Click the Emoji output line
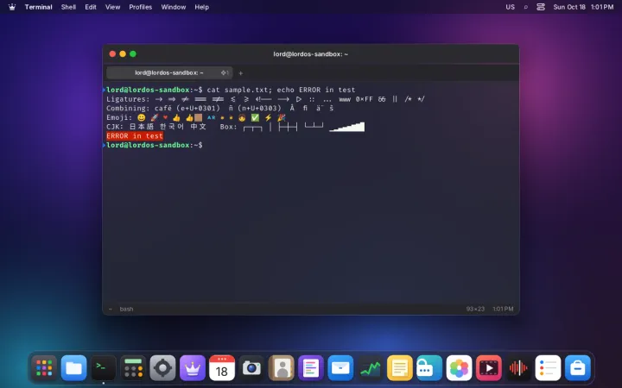This screenshot has height=388, width=622. coord(196,117)
